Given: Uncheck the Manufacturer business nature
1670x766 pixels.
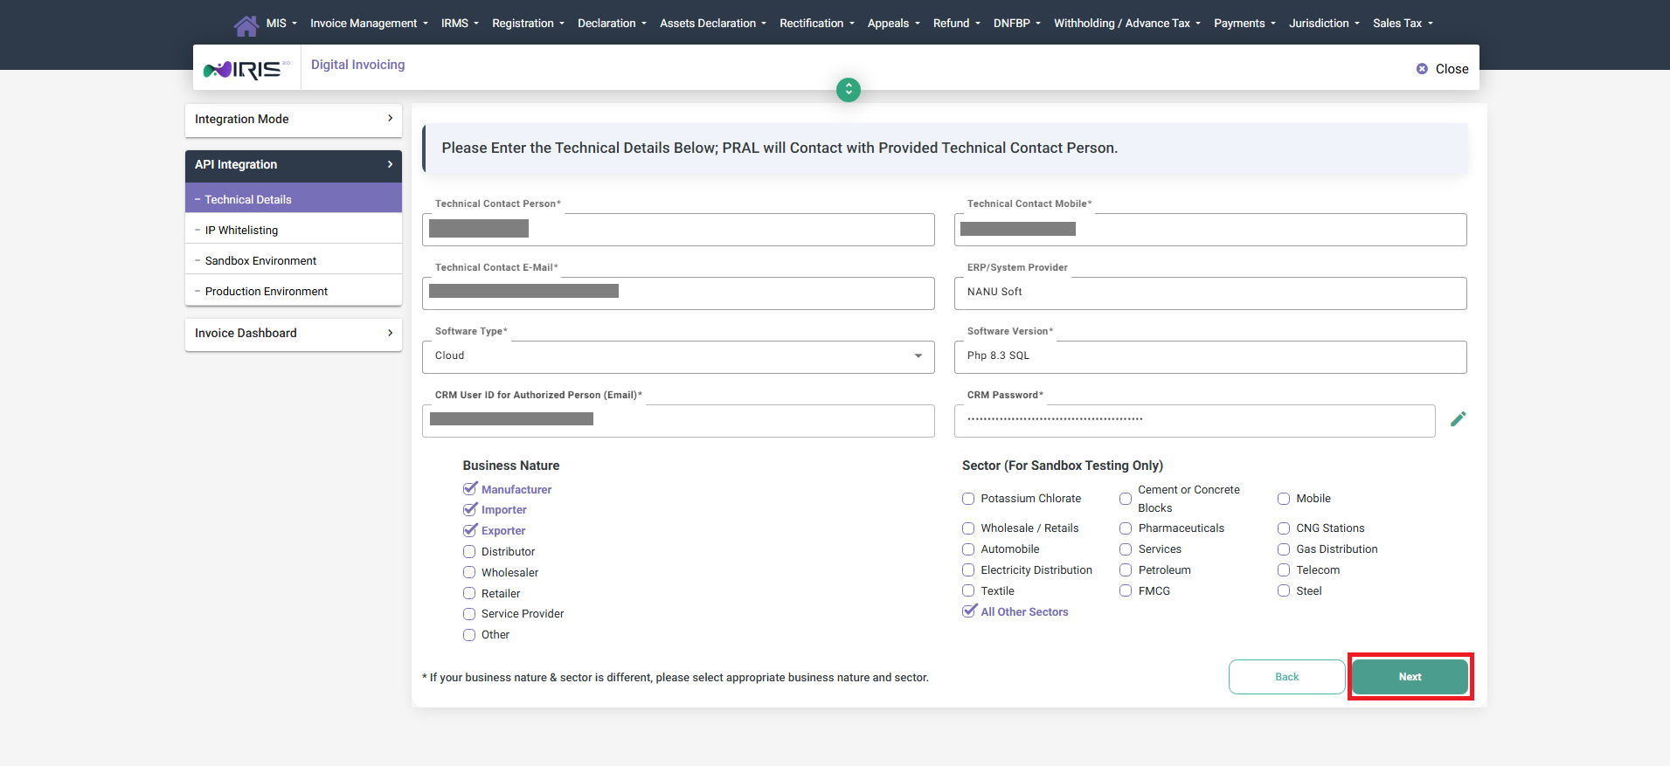Looking at the screenshot, I should (x=470, y=489).
